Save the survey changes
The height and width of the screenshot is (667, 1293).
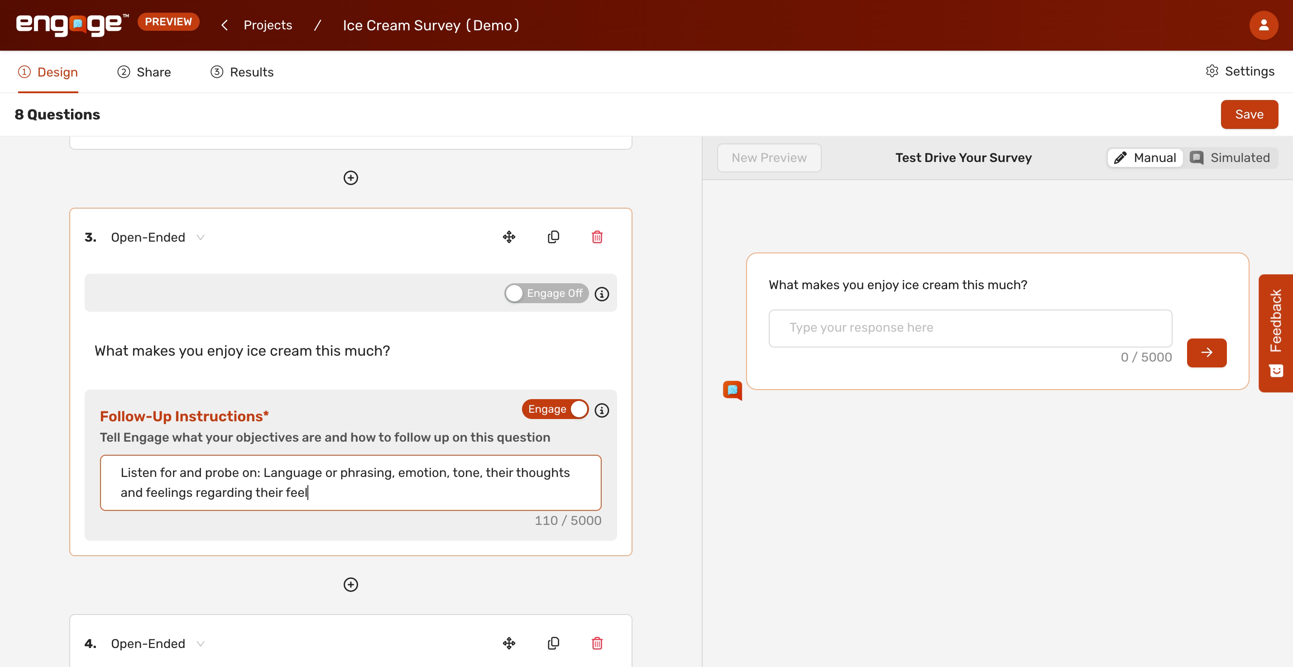pyautogui.click(x=1249, y=114)
